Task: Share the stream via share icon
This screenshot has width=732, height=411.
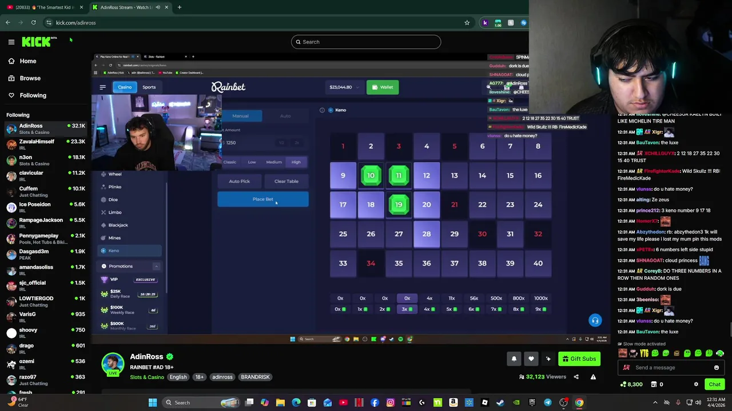Action: pos(576,377)
